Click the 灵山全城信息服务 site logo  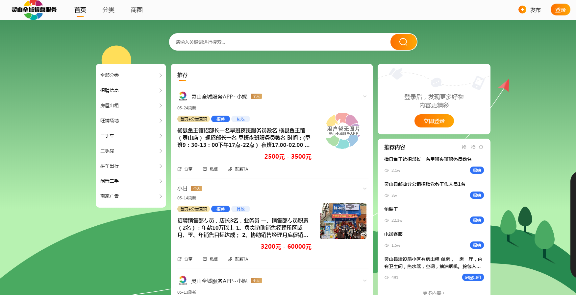coord(34,10)
